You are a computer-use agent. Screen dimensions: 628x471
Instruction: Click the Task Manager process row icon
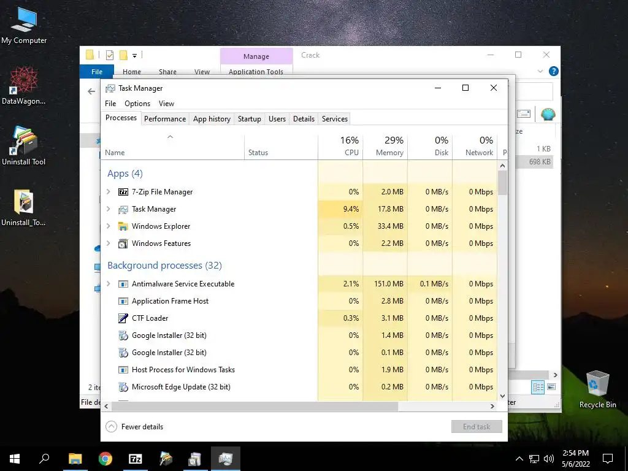pyautogui.click(x=123, y=209)
